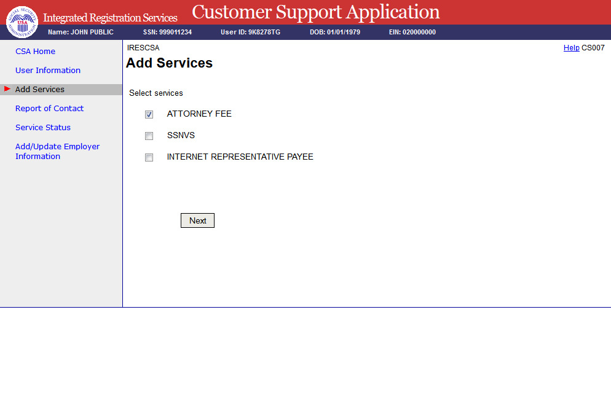Enable the SSNVS service checkbox

pyautogui.click(x=149, y=136)
